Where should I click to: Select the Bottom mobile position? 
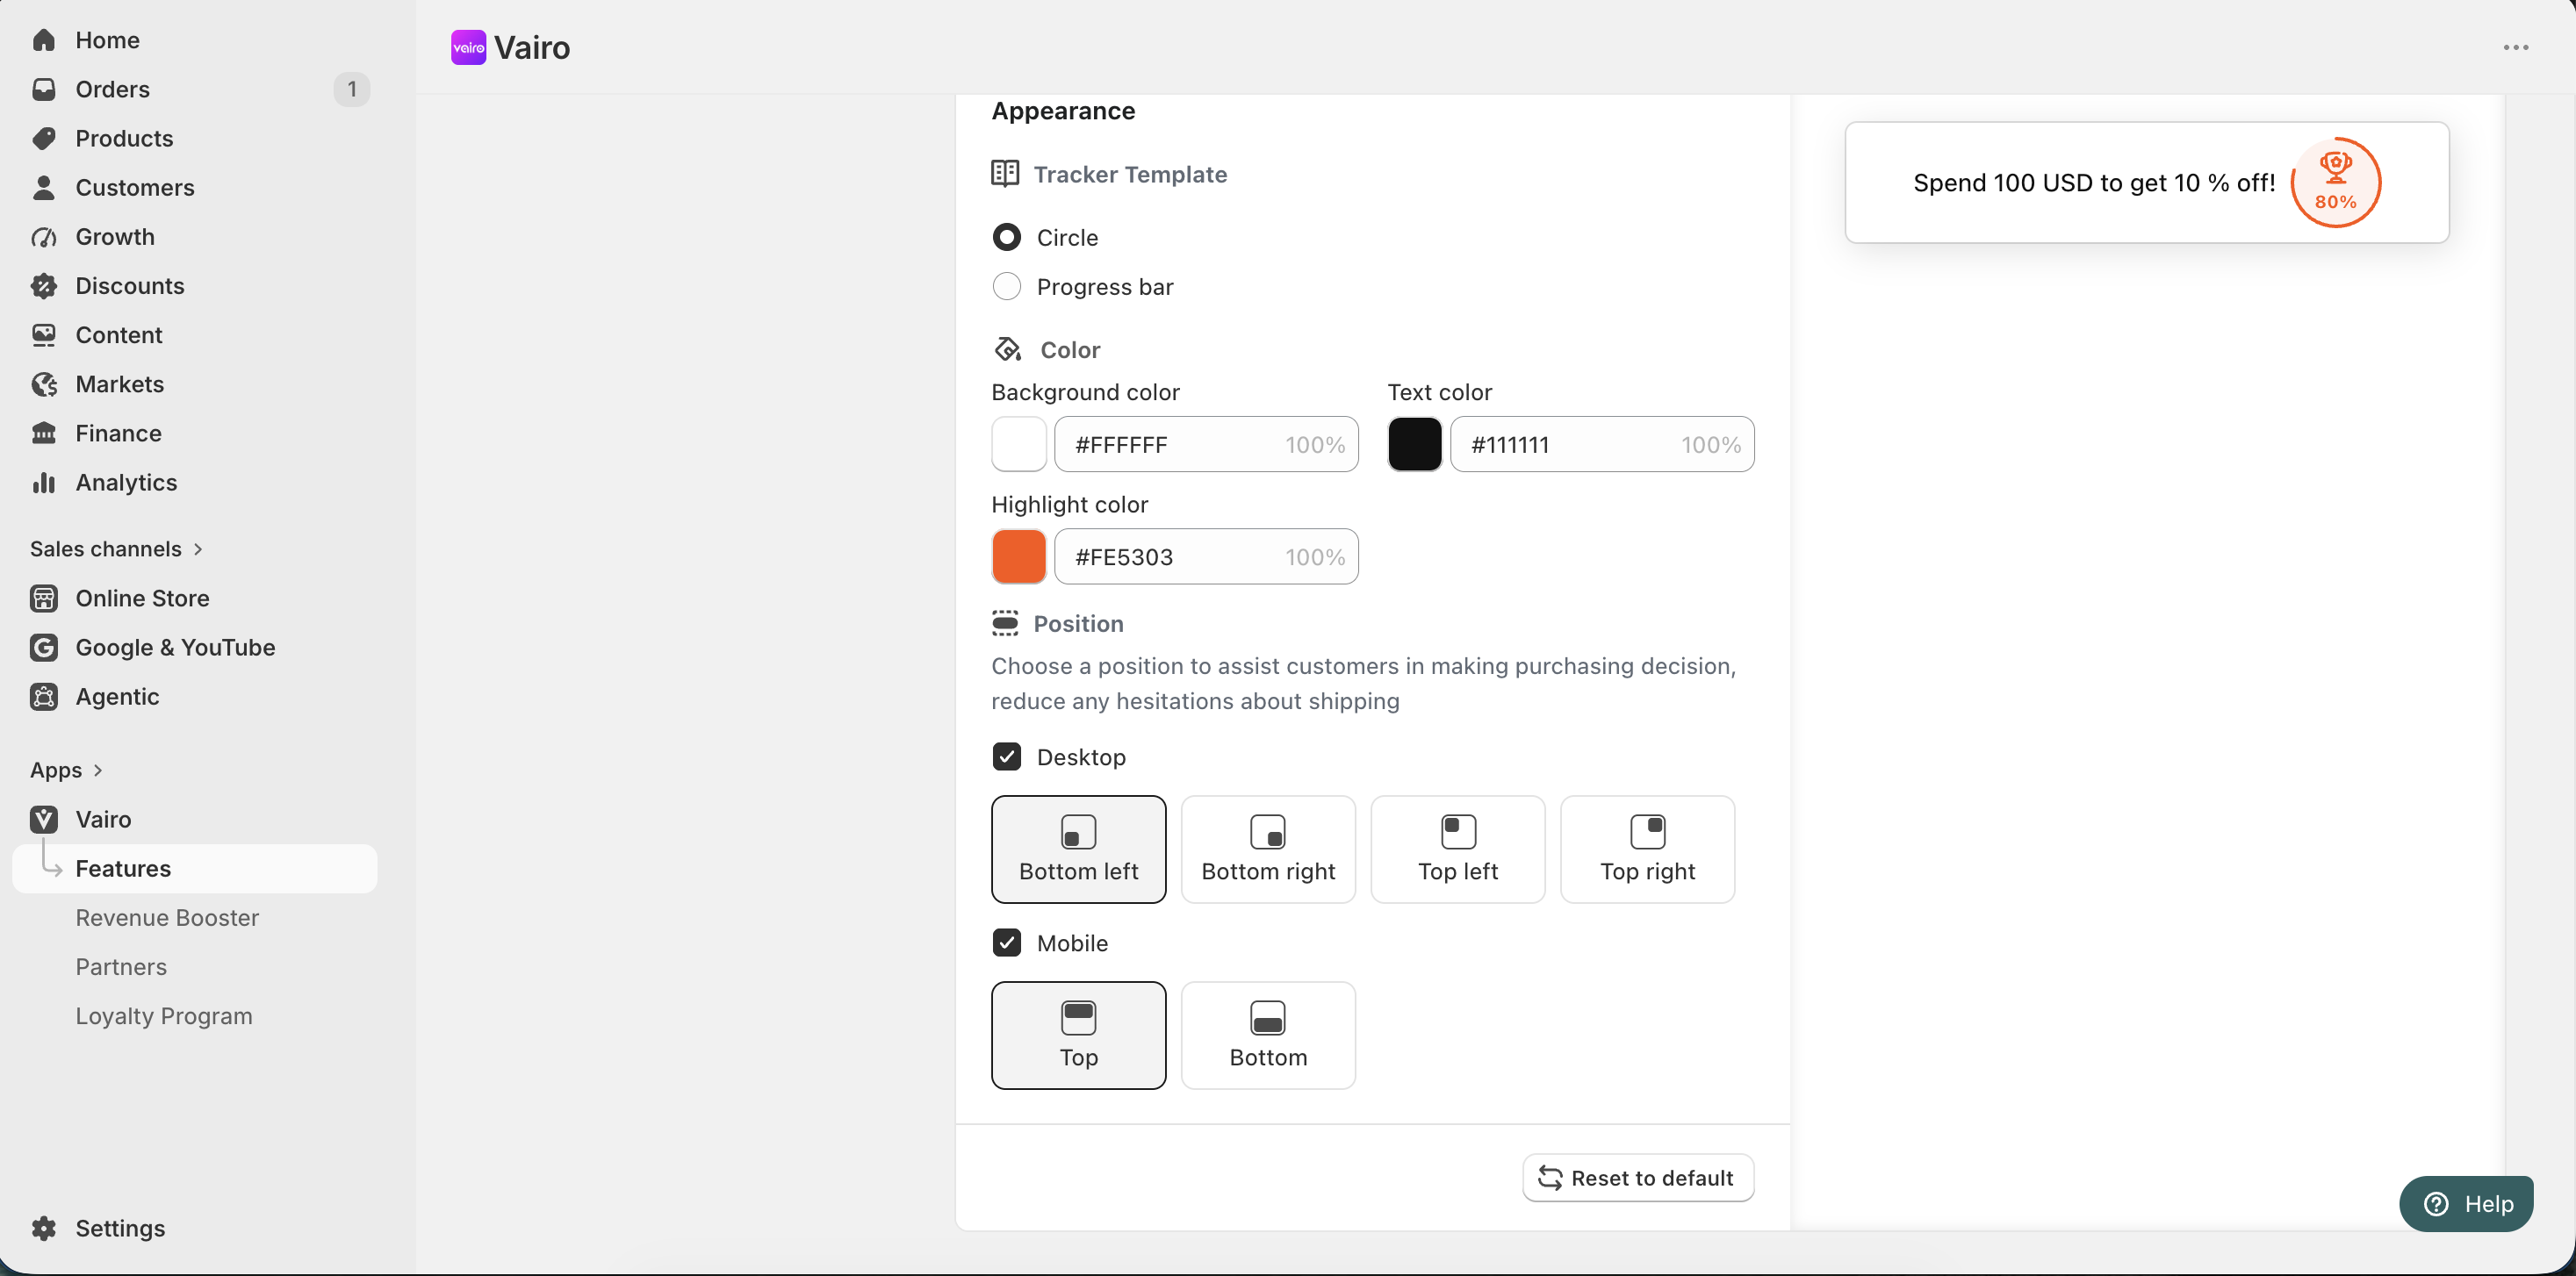point(1268,1036)
